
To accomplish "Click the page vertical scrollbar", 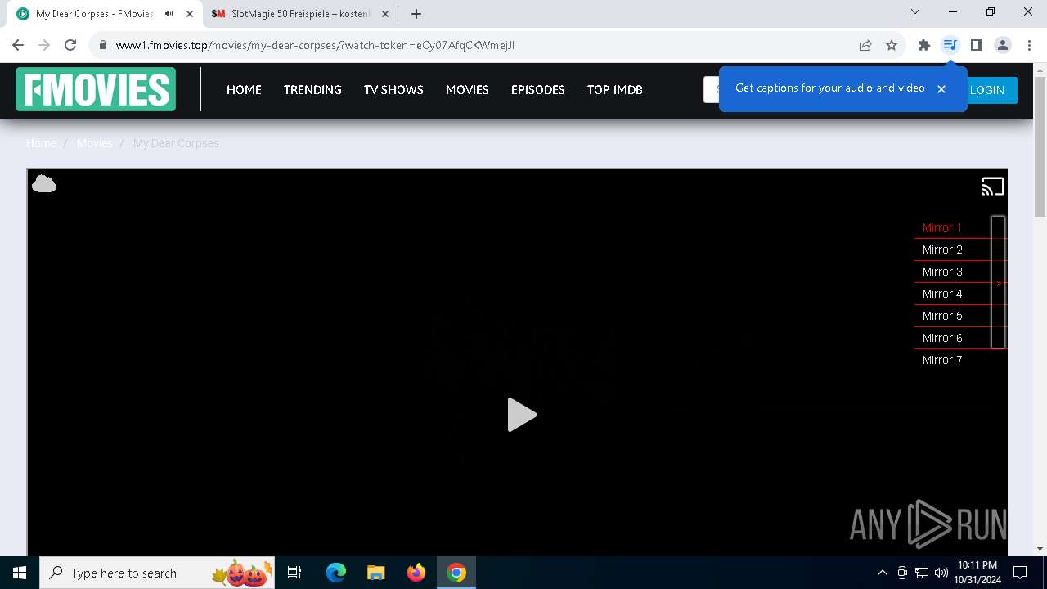I will pyautogui.click(x=1040, y=147).
